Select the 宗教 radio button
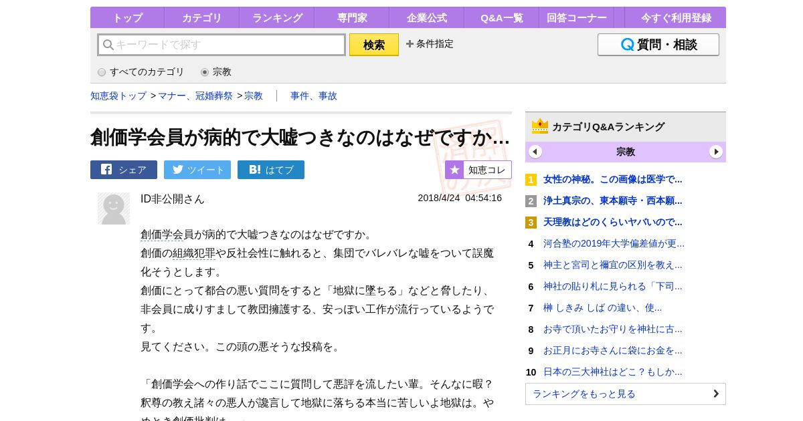Viewport: 803px width, 421px height. pos(205,72)
